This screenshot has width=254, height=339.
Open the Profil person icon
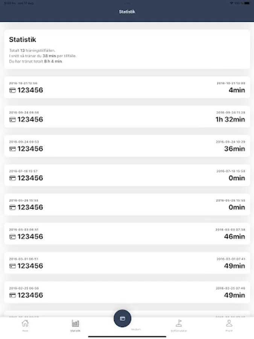tap(229, 323)
